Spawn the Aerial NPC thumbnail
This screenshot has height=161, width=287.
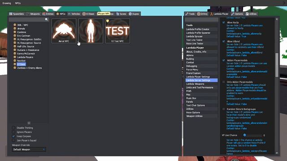click(64, 31)
